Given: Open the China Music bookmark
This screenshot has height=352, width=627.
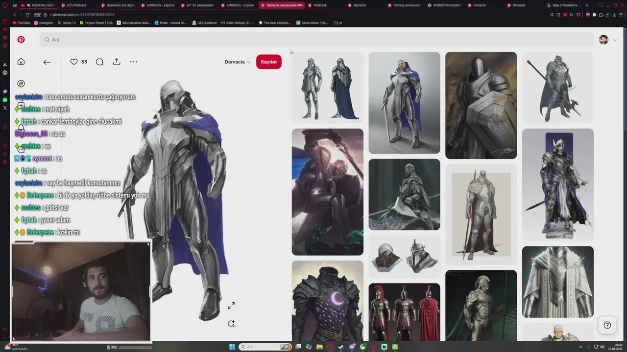Looking at the screenshot, I should click(312, 23).
